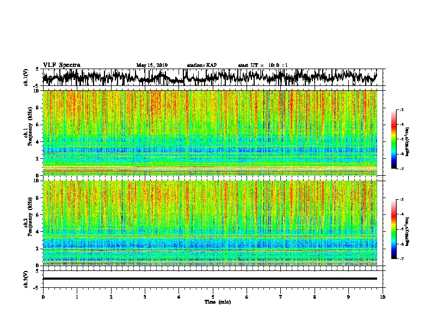Click the "station=KAP" header label
This screenshot has width=431, height=333.
pyautogui.click(x=202, y=65)
